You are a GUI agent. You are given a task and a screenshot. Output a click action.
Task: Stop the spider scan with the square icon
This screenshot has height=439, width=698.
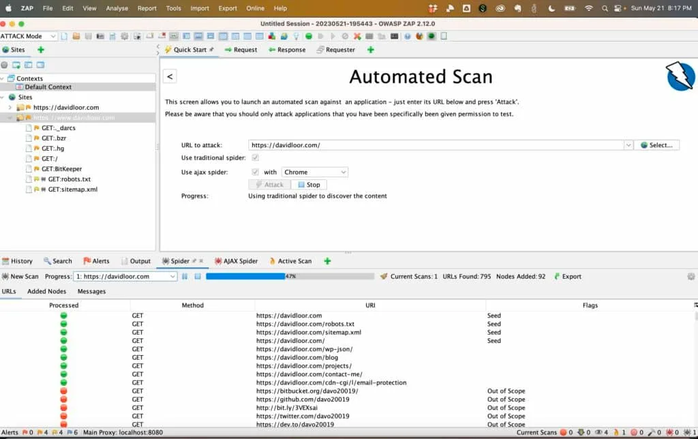[198, 277]
